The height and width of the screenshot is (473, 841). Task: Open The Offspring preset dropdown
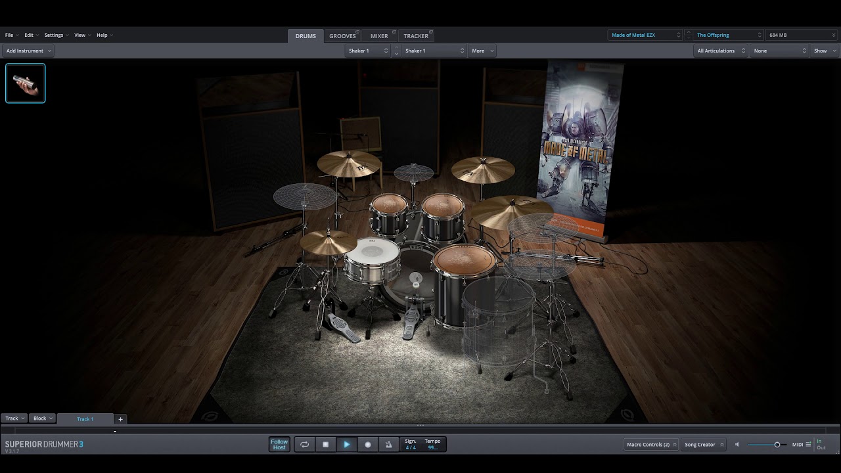tap(729, 35)
